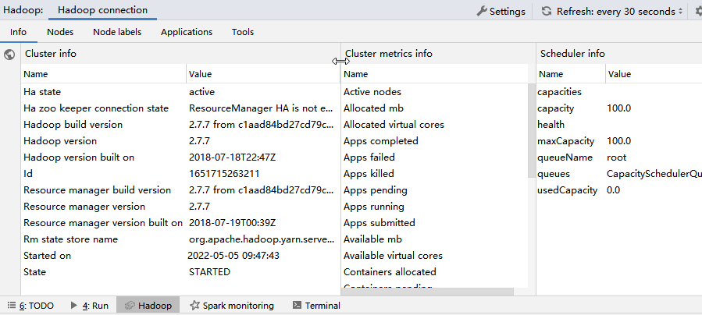Image resolution: width=702 pixels, height=315 pixels.
Task: Select the capacities scheduler row
Action: (x=619, y=92)
